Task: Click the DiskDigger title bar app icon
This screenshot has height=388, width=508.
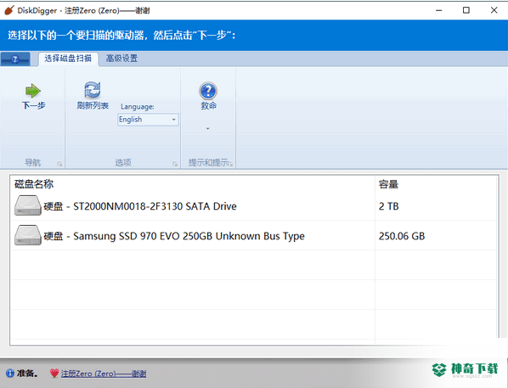Action: (x=9, y=10)
